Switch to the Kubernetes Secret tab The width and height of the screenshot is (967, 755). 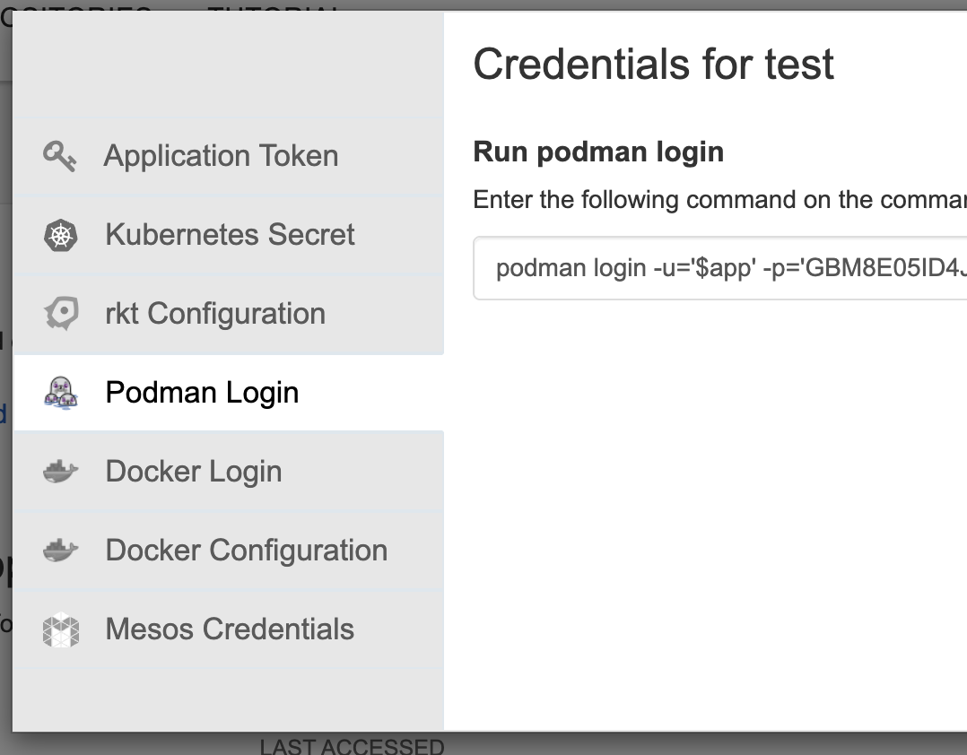(230, 235)
